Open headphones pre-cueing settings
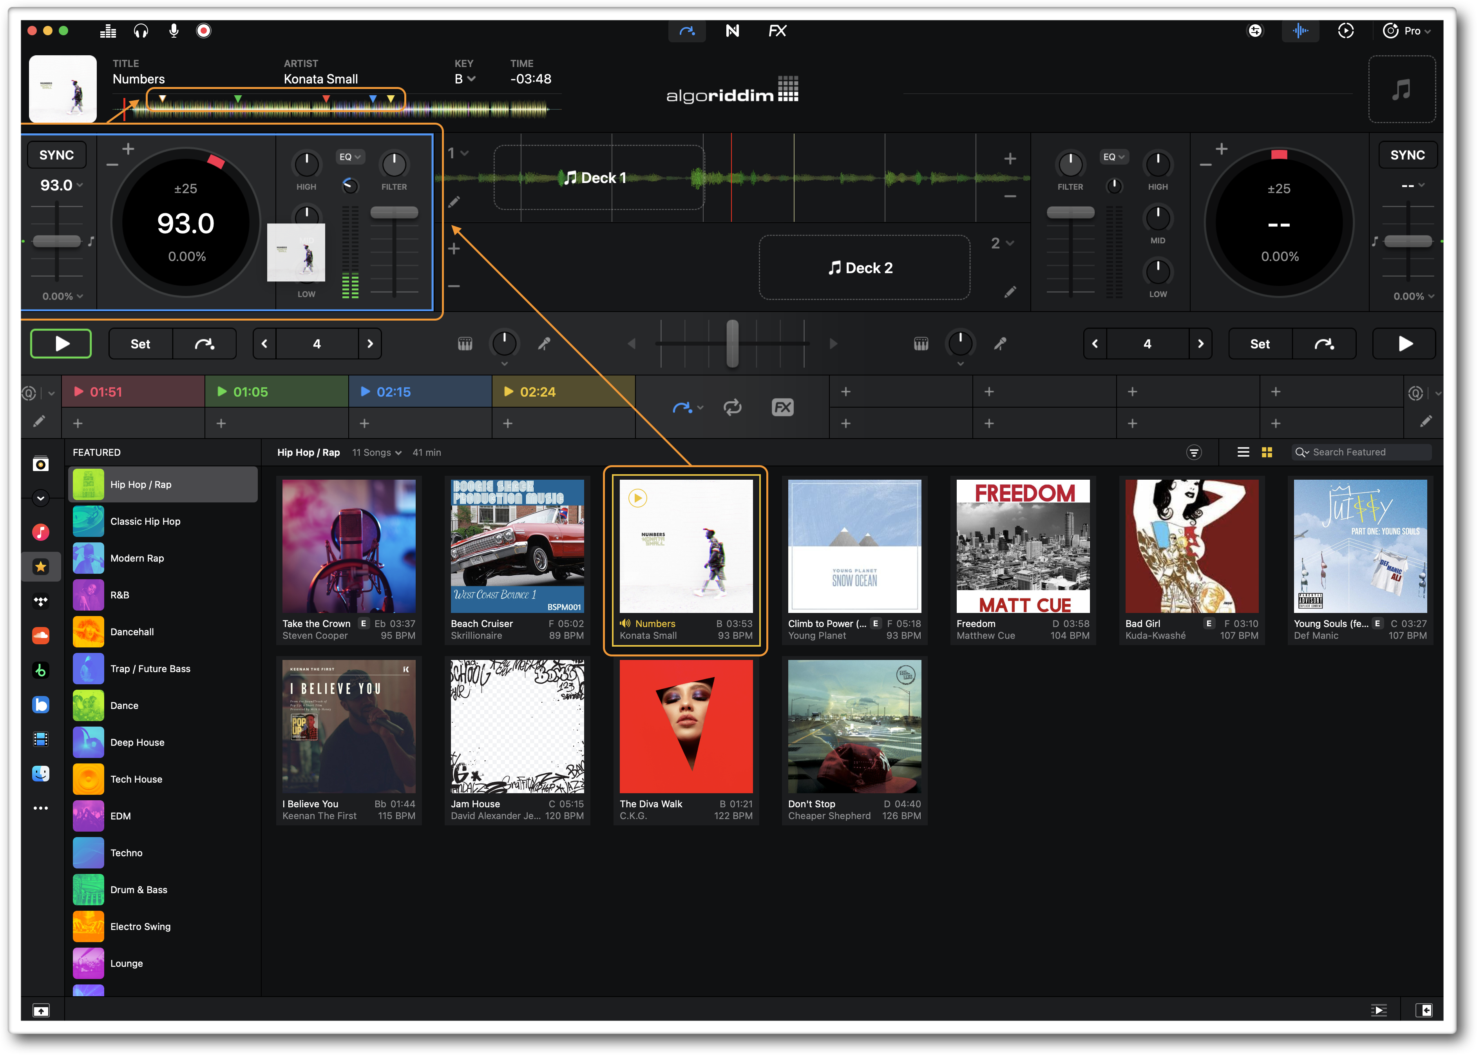The height and width of the screenshot is (1055, 1477). pyautogui.click(x=141, y=31)
